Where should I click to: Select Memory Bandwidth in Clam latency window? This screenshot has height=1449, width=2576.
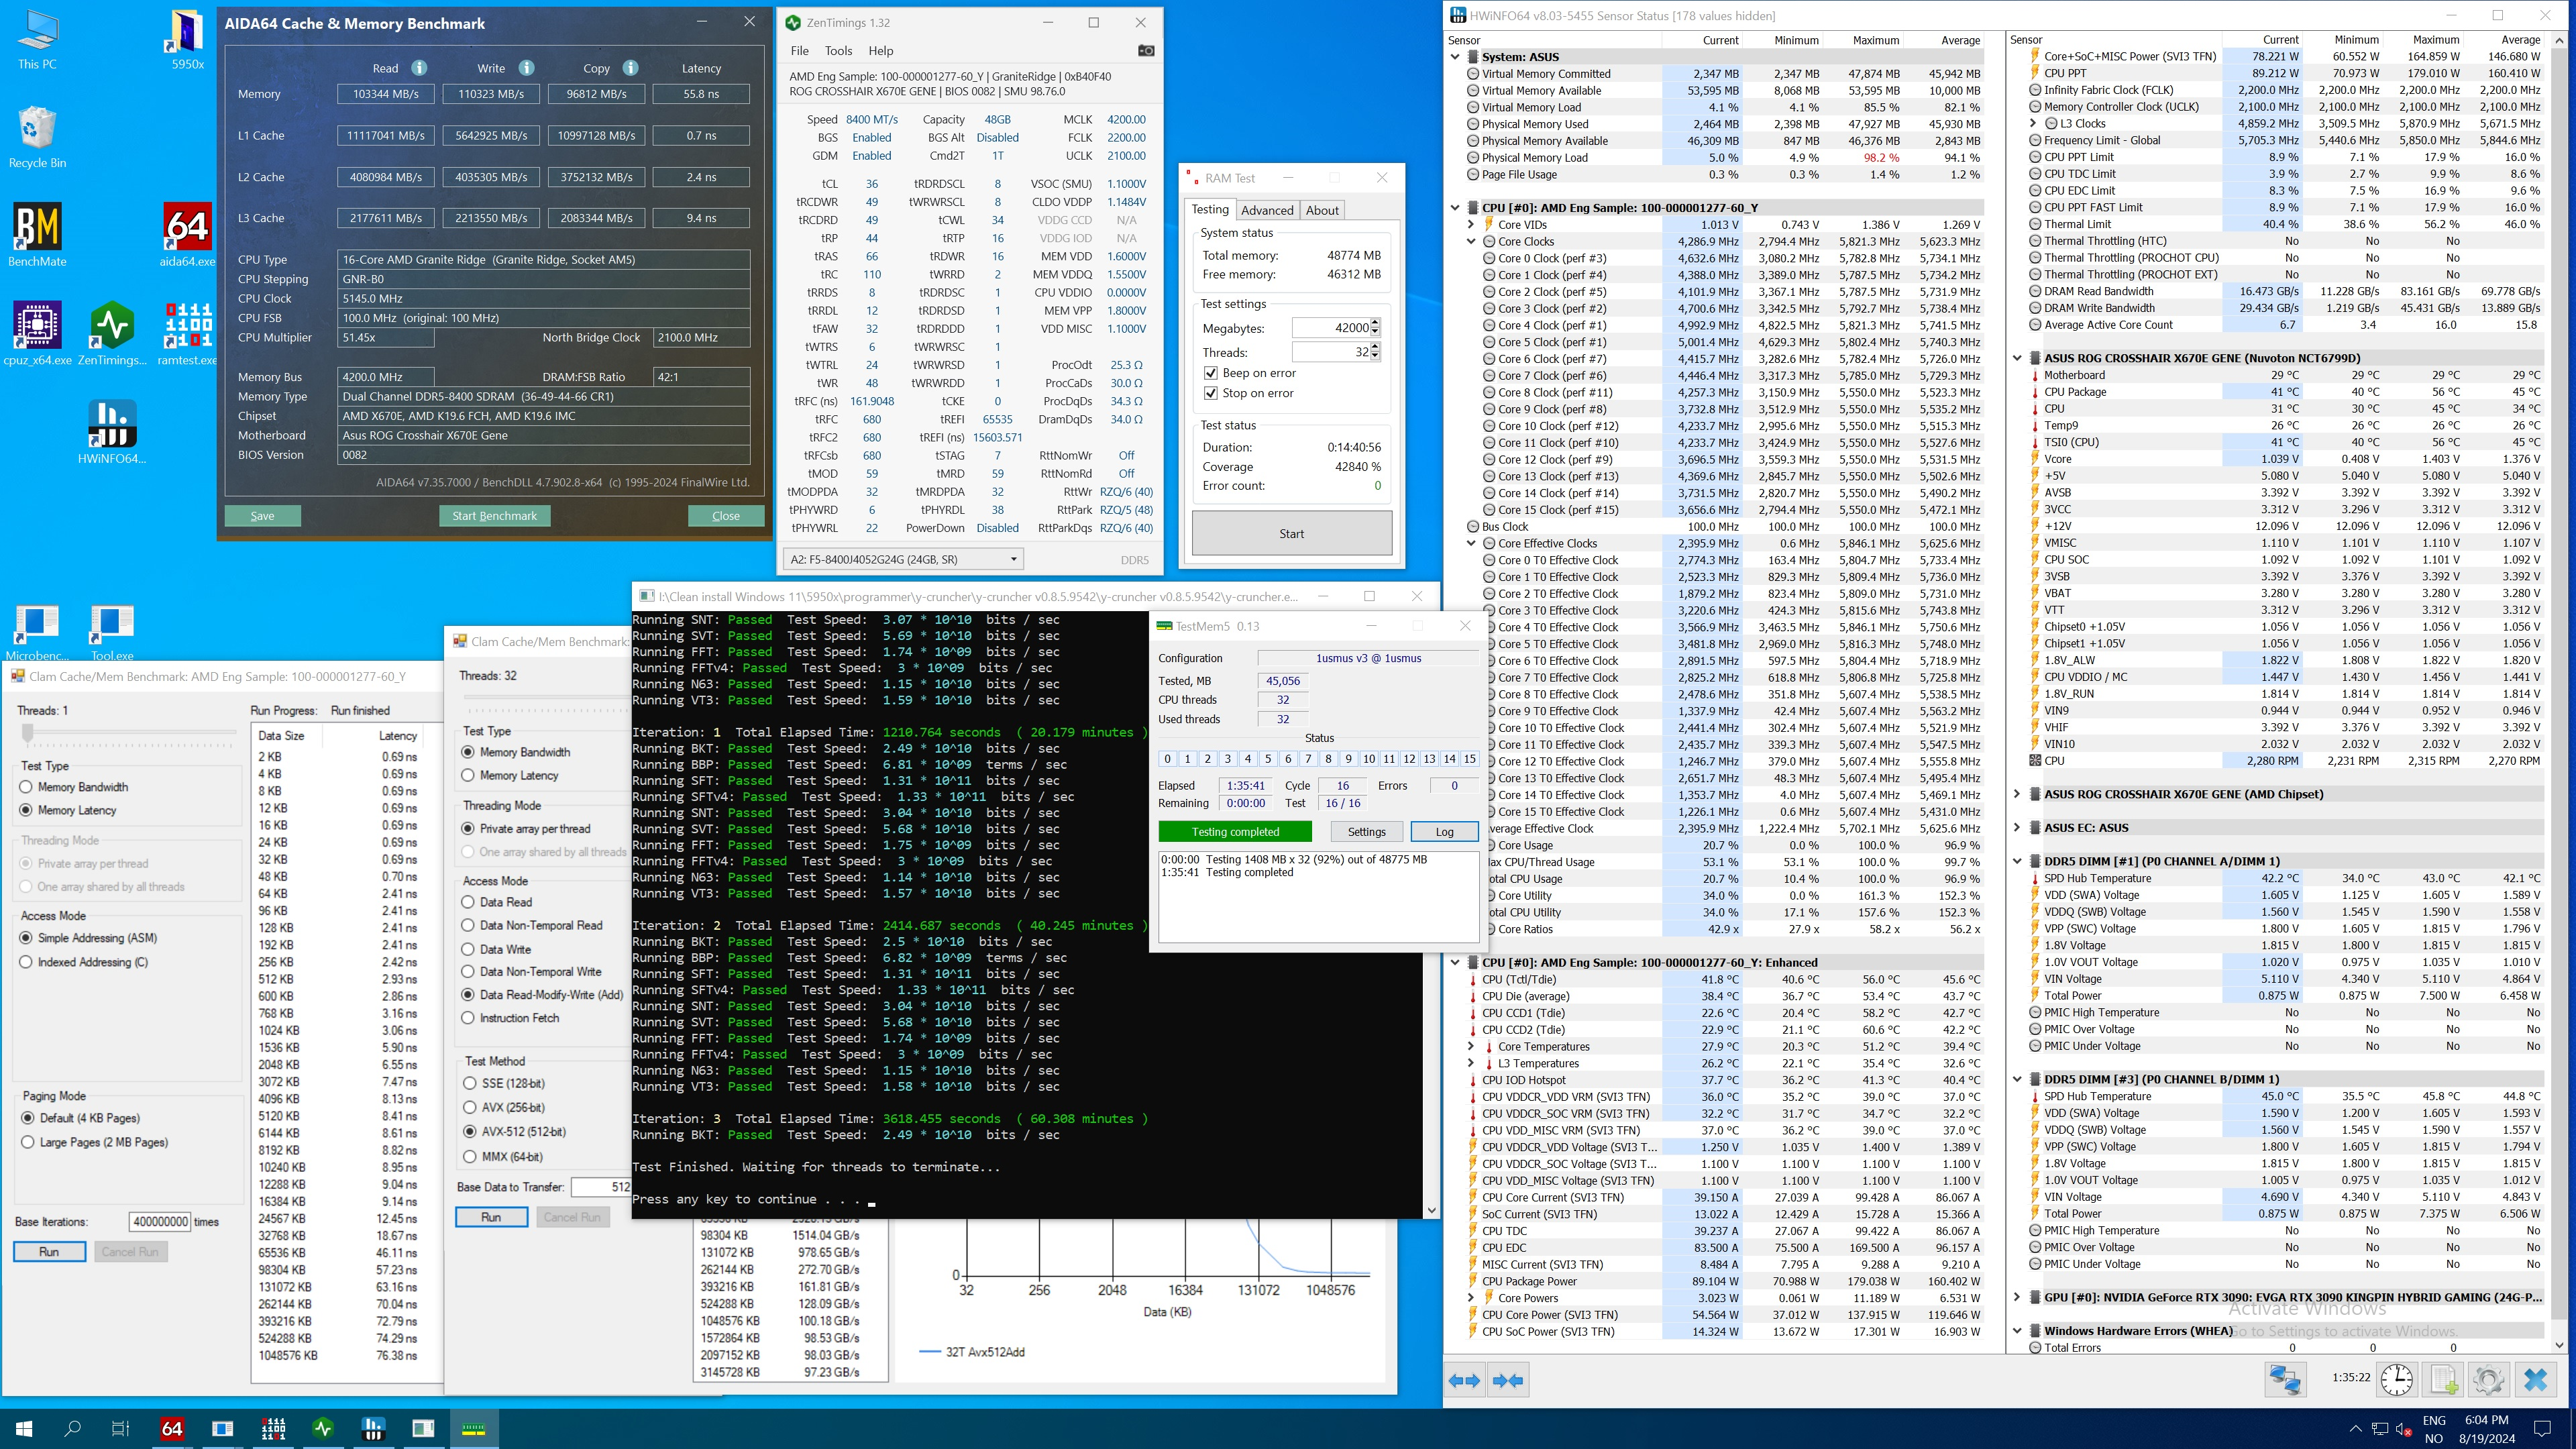(27, 787)
